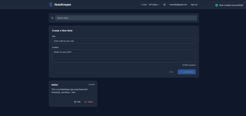Focus the note Title input field

(124, 41)
